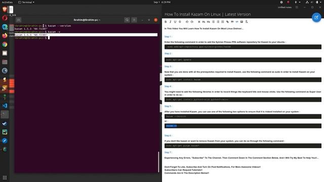
Task: Click the 'Step 3 :' heading
Action: pyautogui.click(x=168, y=66)
